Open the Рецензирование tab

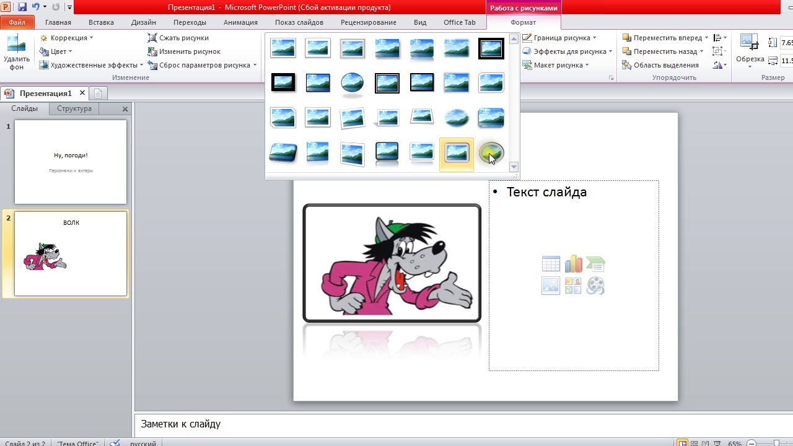click(x=369, y=22)
